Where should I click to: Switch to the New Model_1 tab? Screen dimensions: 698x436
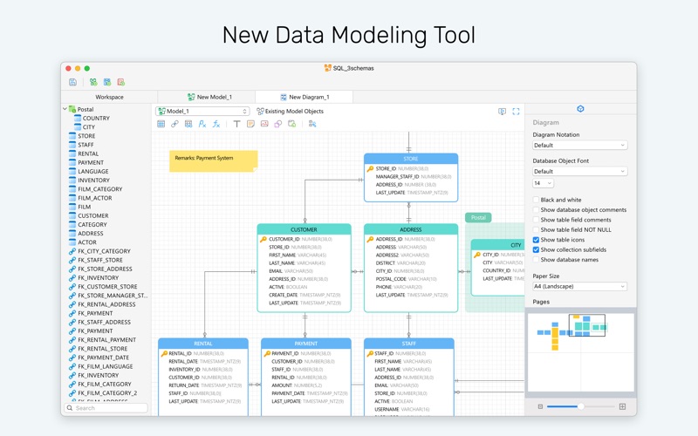click(209, 97)
